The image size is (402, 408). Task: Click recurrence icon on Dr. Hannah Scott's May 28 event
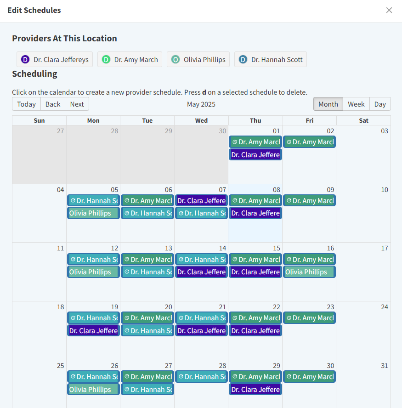point(181,376)
